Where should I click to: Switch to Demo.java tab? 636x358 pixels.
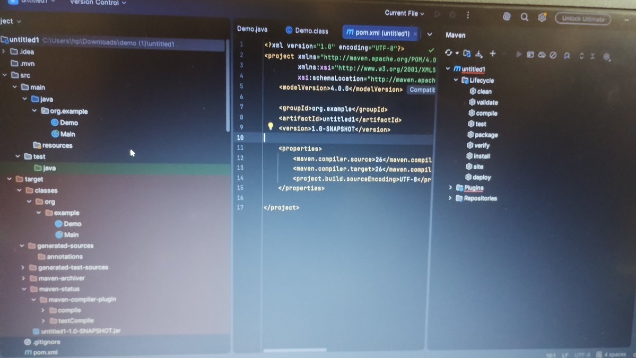coord(252,29)
